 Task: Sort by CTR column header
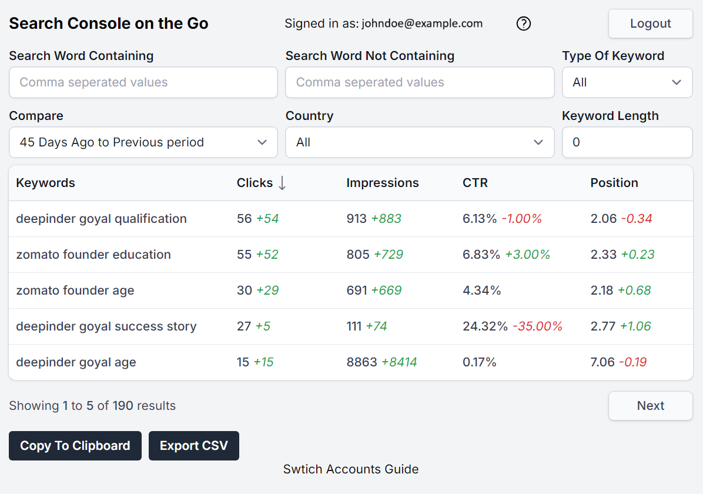[x=475, y=183]
